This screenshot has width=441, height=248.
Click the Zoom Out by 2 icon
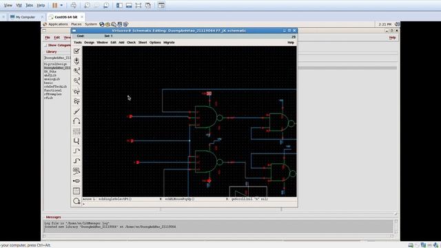tap(76, 81)
